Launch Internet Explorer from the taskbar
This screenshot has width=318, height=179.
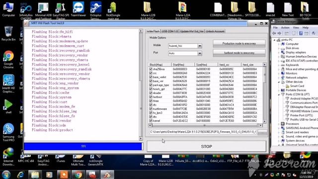point(20,175)
